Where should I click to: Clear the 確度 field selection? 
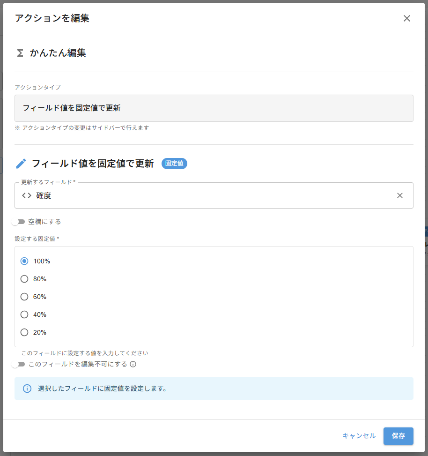point(399,195)
